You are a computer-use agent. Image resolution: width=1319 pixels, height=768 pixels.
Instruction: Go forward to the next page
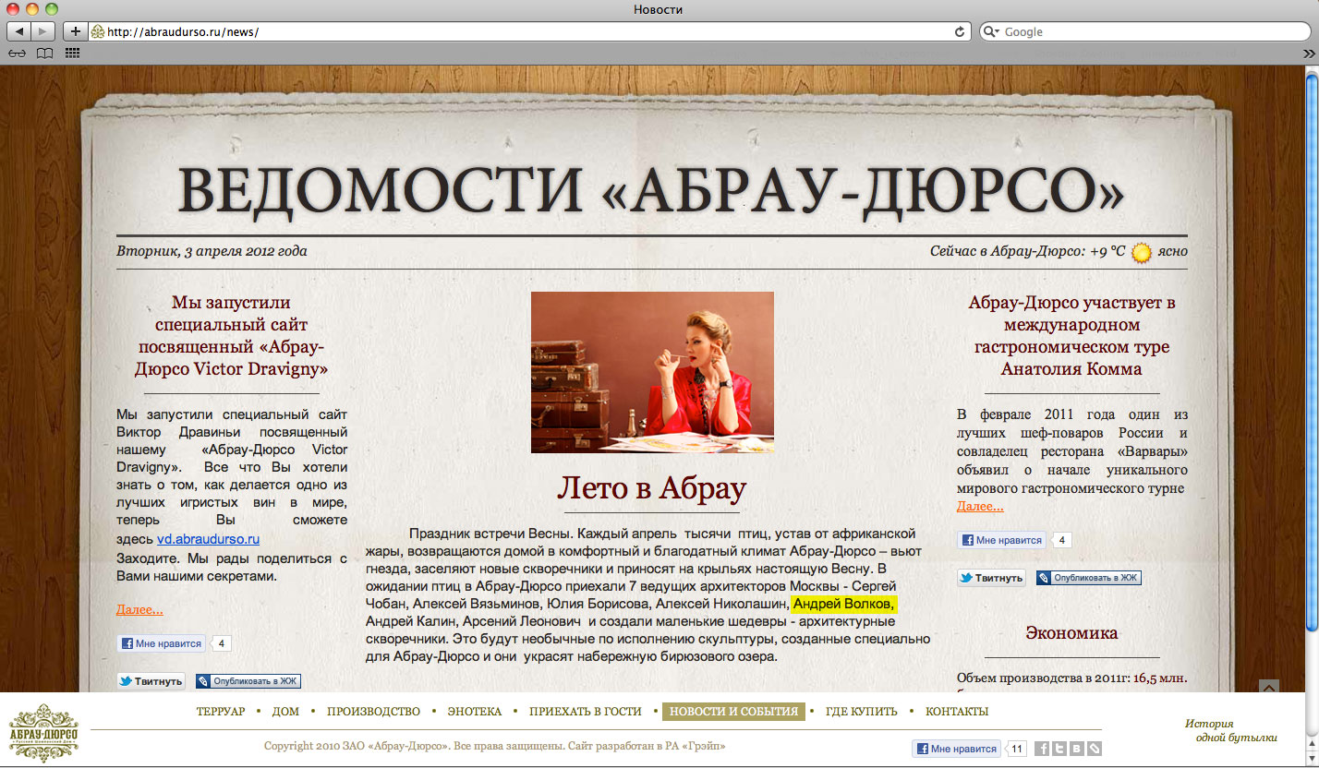[44, 31]
